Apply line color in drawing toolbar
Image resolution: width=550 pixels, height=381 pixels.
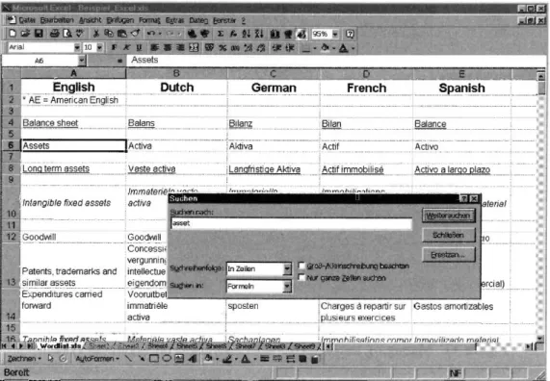[x=227, y=359]
